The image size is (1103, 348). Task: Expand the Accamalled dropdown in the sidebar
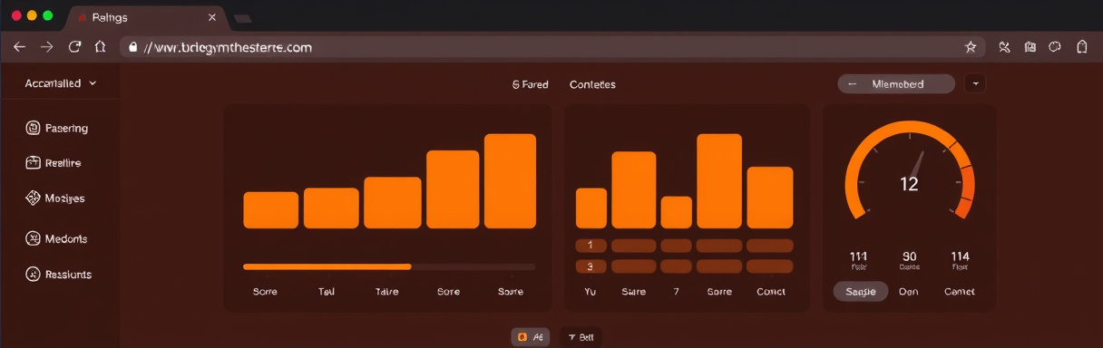click(x=60, y=83)
